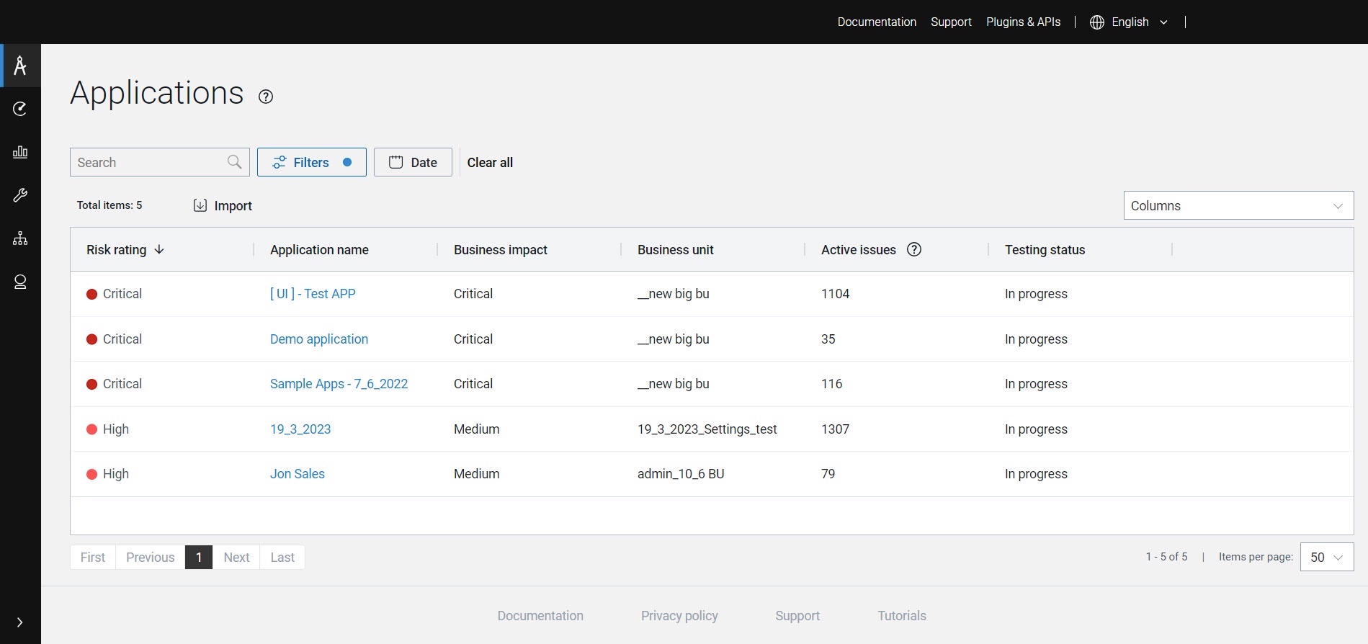Viewport: 1368px width, 644px height.
Task: Click the help icon beside Applications title
Action: [266, 97]
